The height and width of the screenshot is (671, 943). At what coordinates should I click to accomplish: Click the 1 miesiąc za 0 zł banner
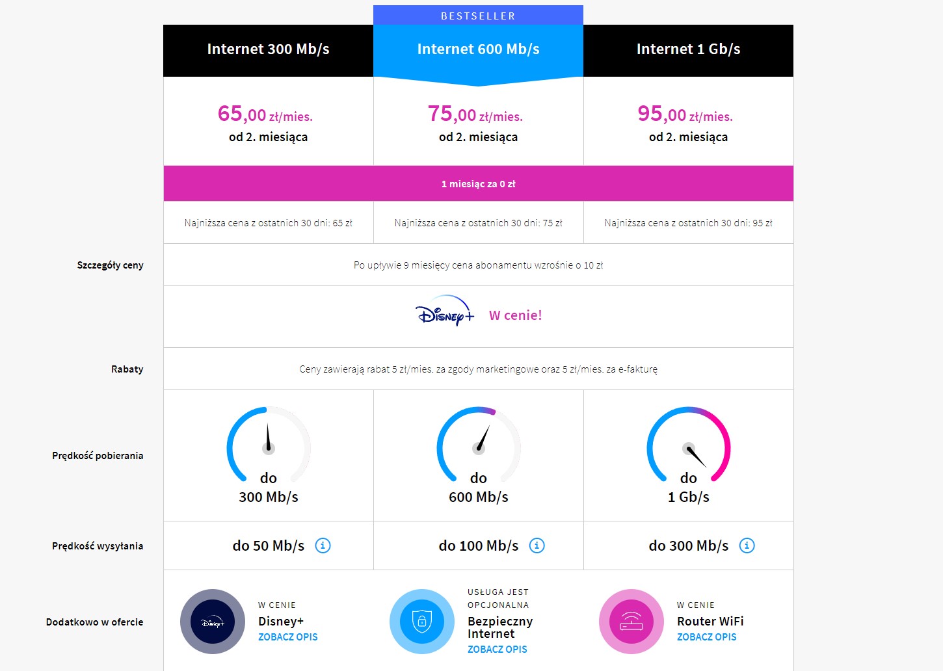point(479,183)
